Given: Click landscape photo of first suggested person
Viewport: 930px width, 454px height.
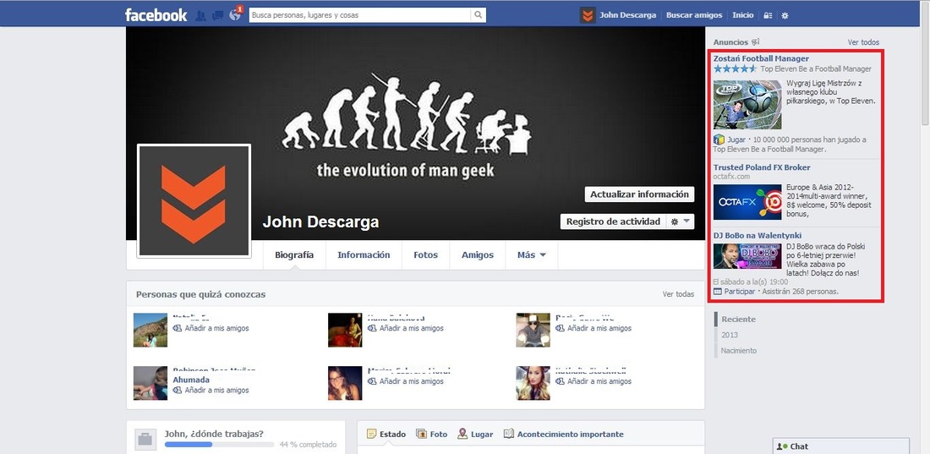Looking at the screenshot, I should (x=150, y=330).
